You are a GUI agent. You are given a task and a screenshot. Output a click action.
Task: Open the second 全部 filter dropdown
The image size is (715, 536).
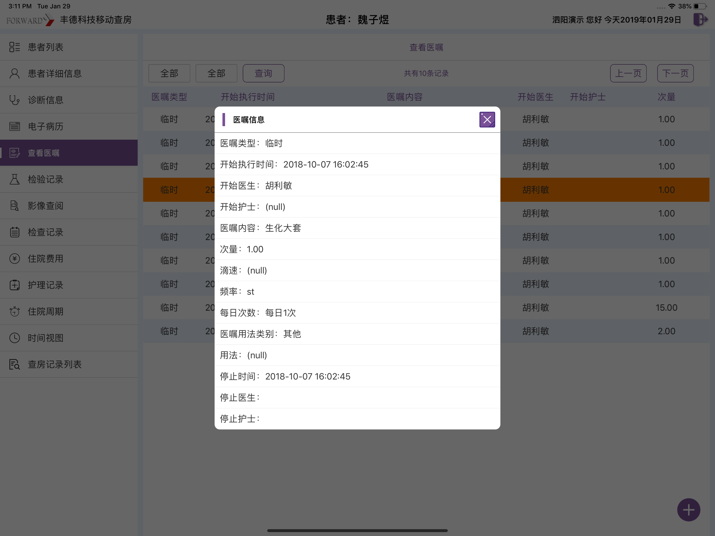coord(216,73)
